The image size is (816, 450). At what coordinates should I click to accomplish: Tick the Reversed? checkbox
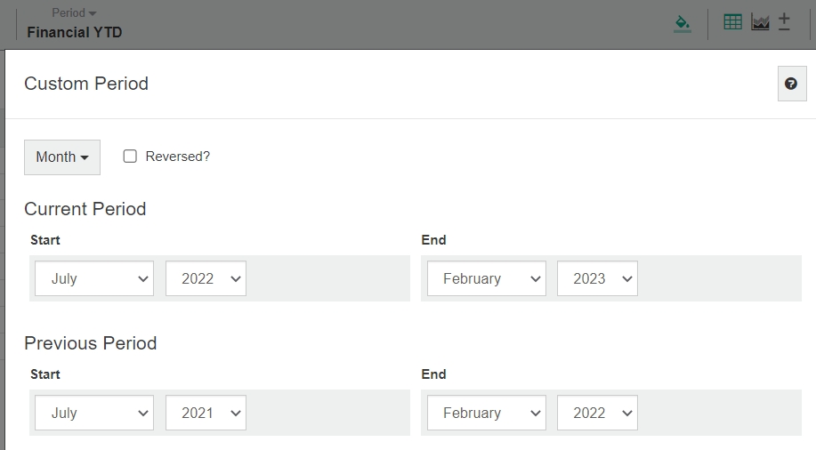coord(130,157)
